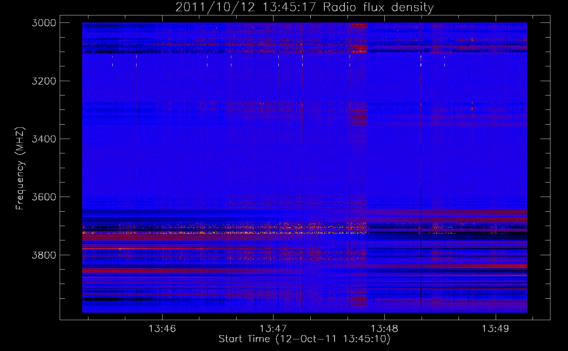Click the "Frequency (MHZ)" y-axis label

pyautogui.click(x=20, y=168)
